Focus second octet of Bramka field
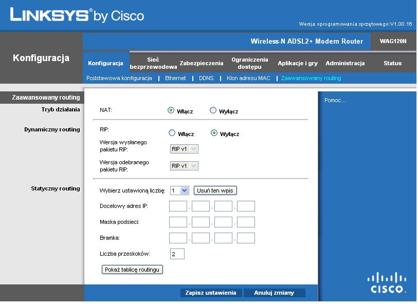This screenshot has height=306, width=418. point(201,238)
